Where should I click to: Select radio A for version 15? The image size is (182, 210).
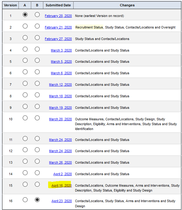[25, 184]
